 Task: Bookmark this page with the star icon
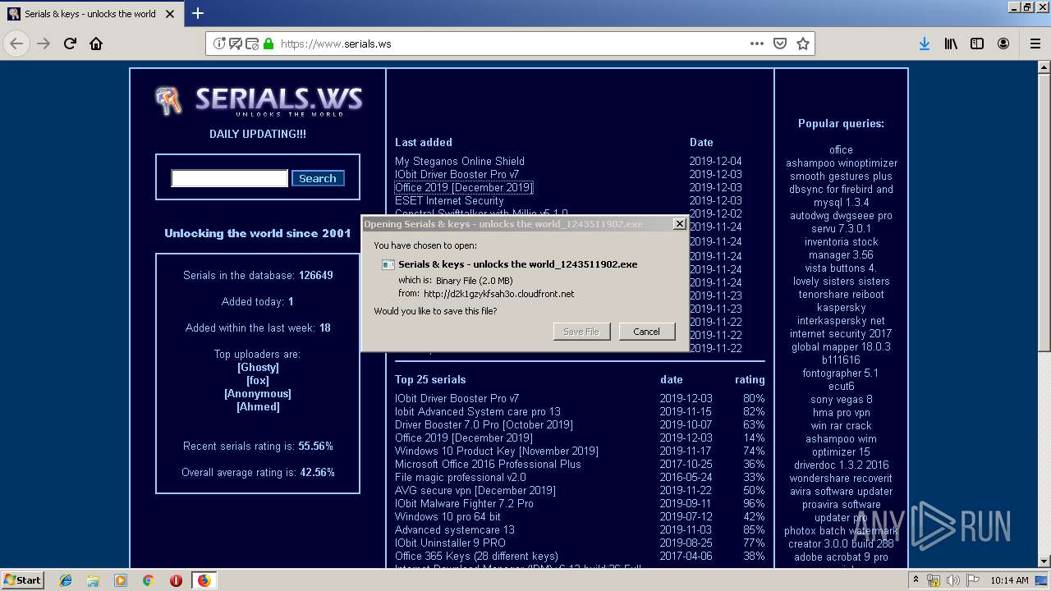click(x=803, y=44)
